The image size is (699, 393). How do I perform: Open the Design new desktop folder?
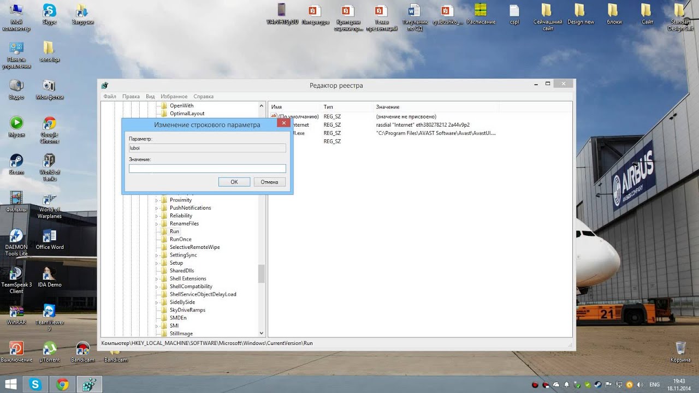580,14
